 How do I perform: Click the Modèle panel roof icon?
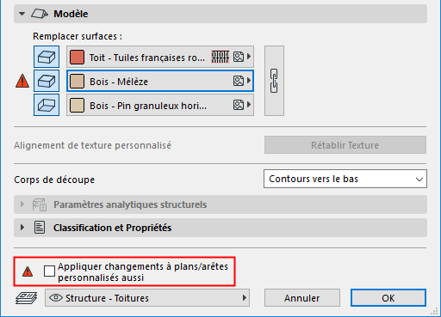[x=40, y=14]
